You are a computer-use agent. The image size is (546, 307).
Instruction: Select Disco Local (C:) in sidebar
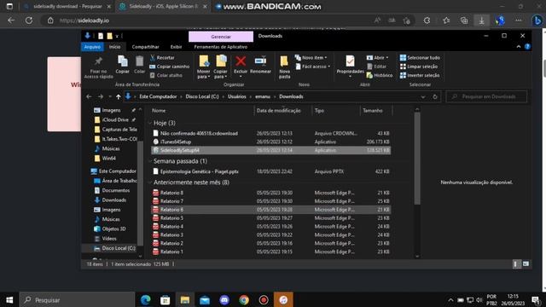point(115,248)
